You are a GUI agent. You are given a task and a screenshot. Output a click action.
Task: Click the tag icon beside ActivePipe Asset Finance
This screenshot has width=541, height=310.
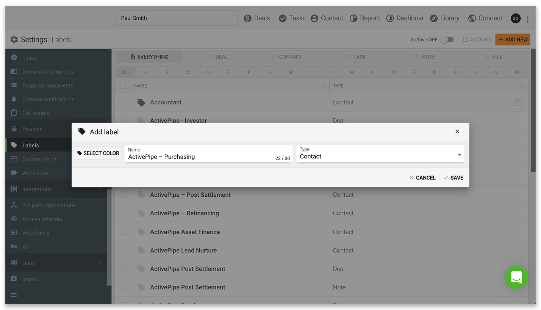tap(141, 232)
